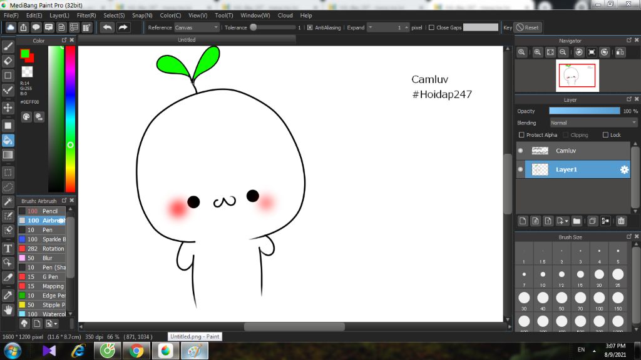Select the Blur brush

(x=42, y=258)
